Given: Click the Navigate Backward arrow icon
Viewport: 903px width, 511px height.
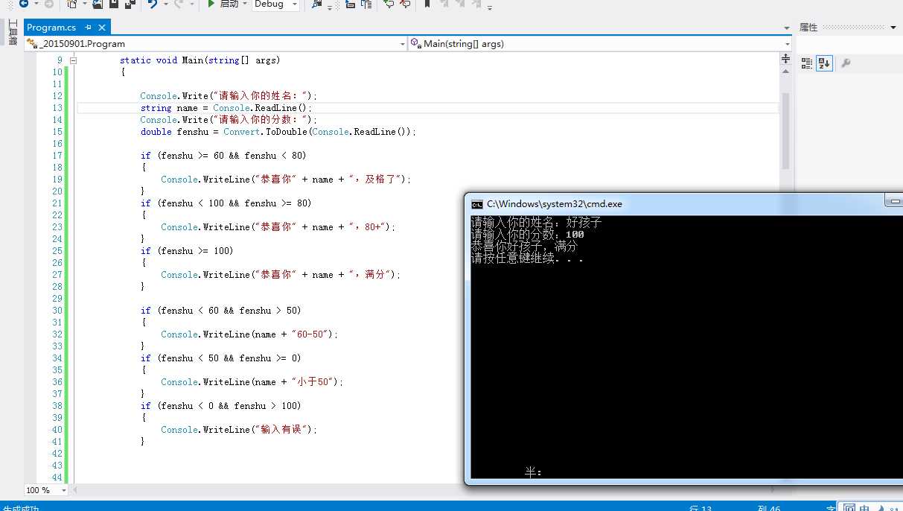Looking at the screenshot, I should pyautogui.click(x=24, y=4).
